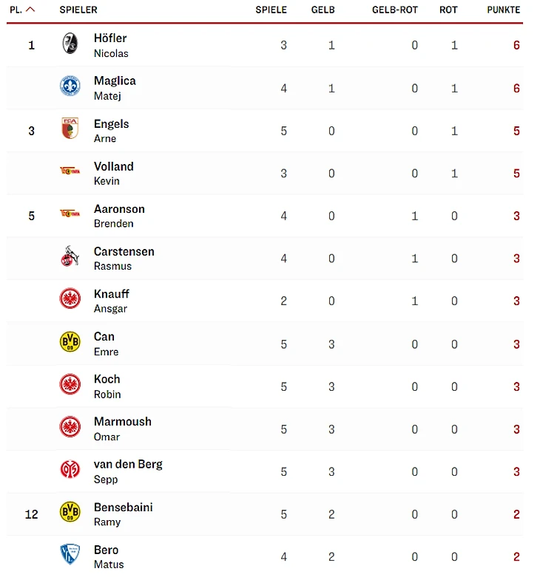
Task: Click BVB logo beside Bensebaini
Action: pos(70,512)
